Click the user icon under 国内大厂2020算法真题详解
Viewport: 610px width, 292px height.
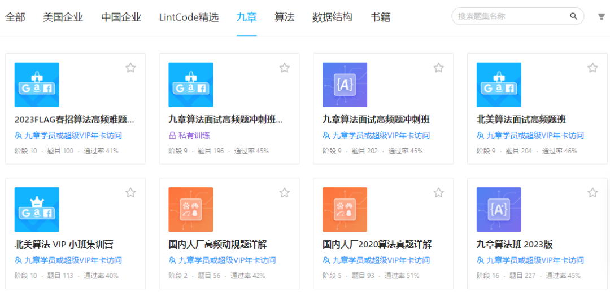[x=326, y=260]
